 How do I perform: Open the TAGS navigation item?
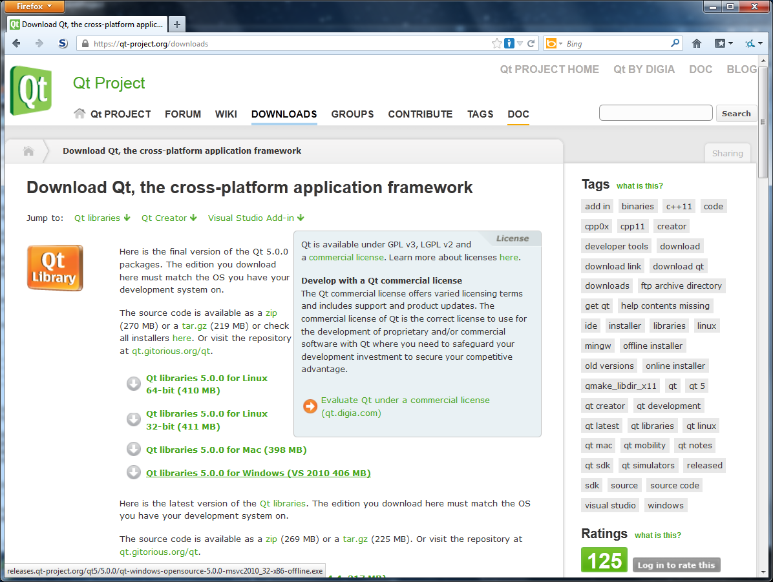click(480, 114)
